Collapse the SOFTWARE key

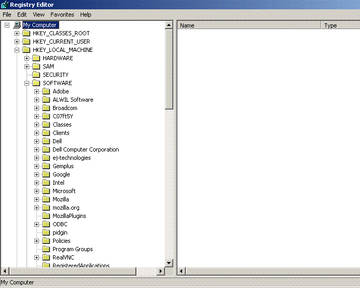coord(27,83)
